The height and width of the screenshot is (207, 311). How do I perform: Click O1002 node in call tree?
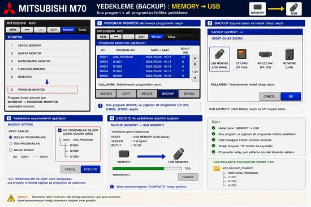tap(74, 151)
